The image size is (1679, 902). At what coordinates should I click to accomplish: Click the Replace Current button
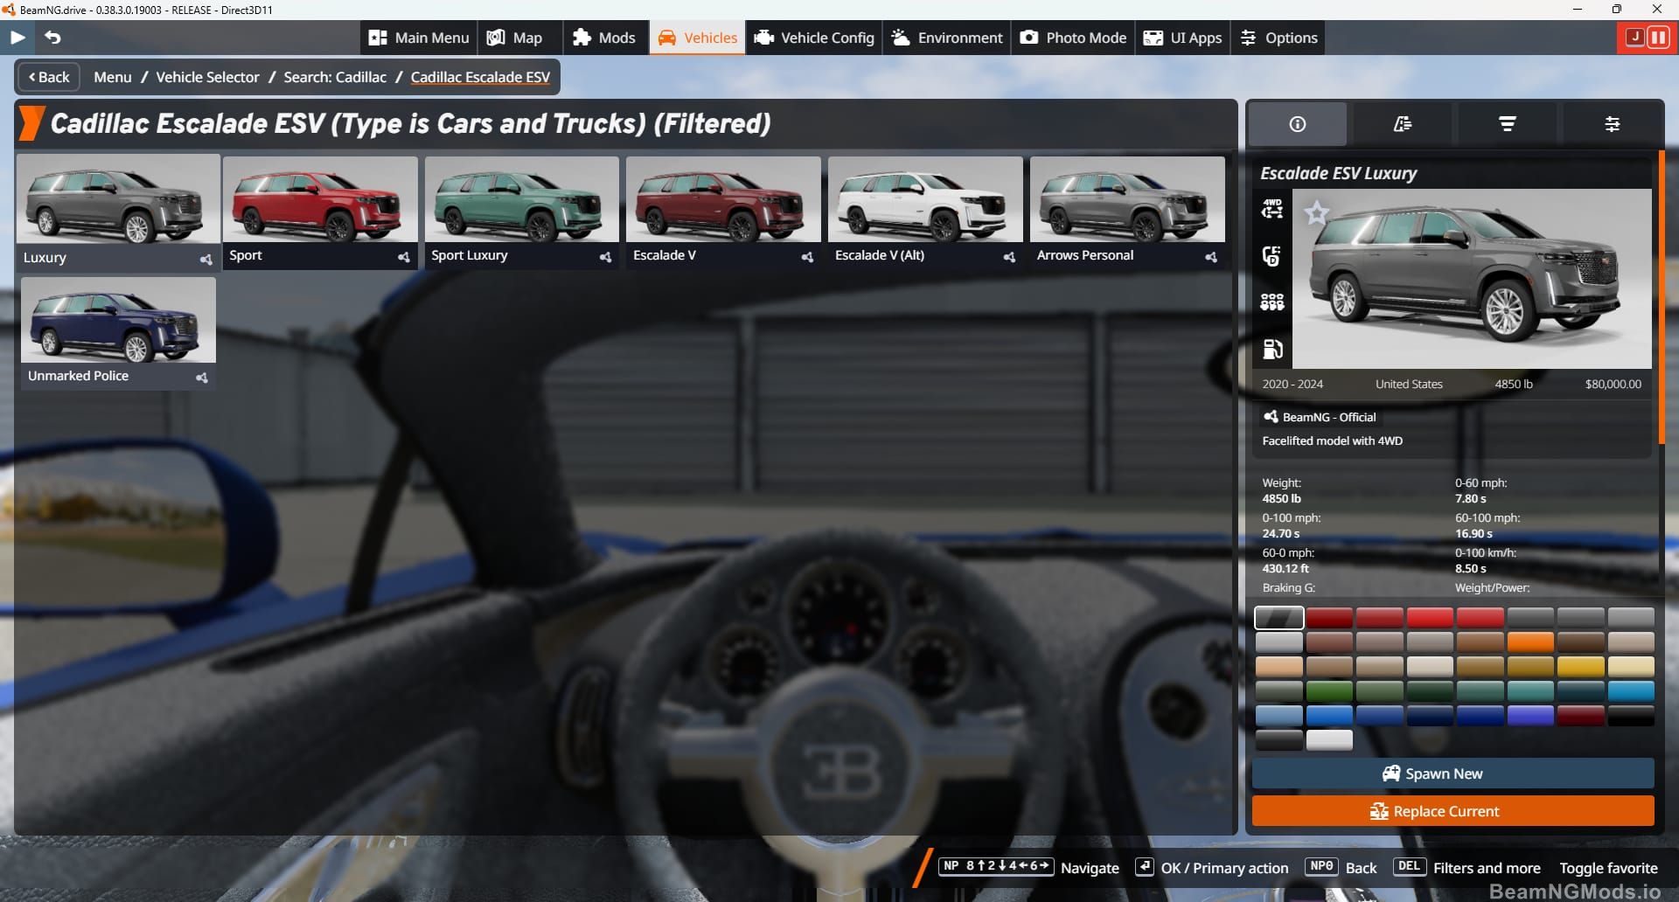1452,810
